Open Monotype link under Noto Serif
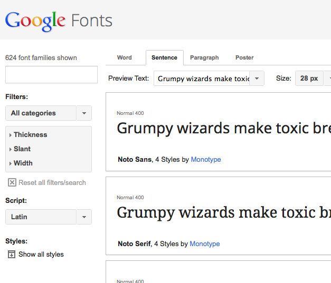 (x=205, y=244)
